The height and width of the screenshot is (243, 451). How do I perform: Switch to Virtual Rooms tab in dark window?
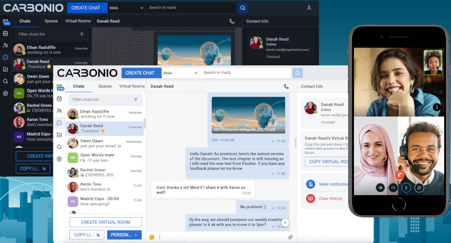click(x=78, y=21)
